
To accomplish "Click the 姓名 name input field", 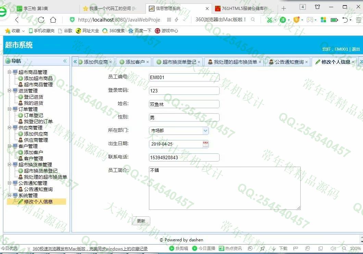I will click(184, 104).
